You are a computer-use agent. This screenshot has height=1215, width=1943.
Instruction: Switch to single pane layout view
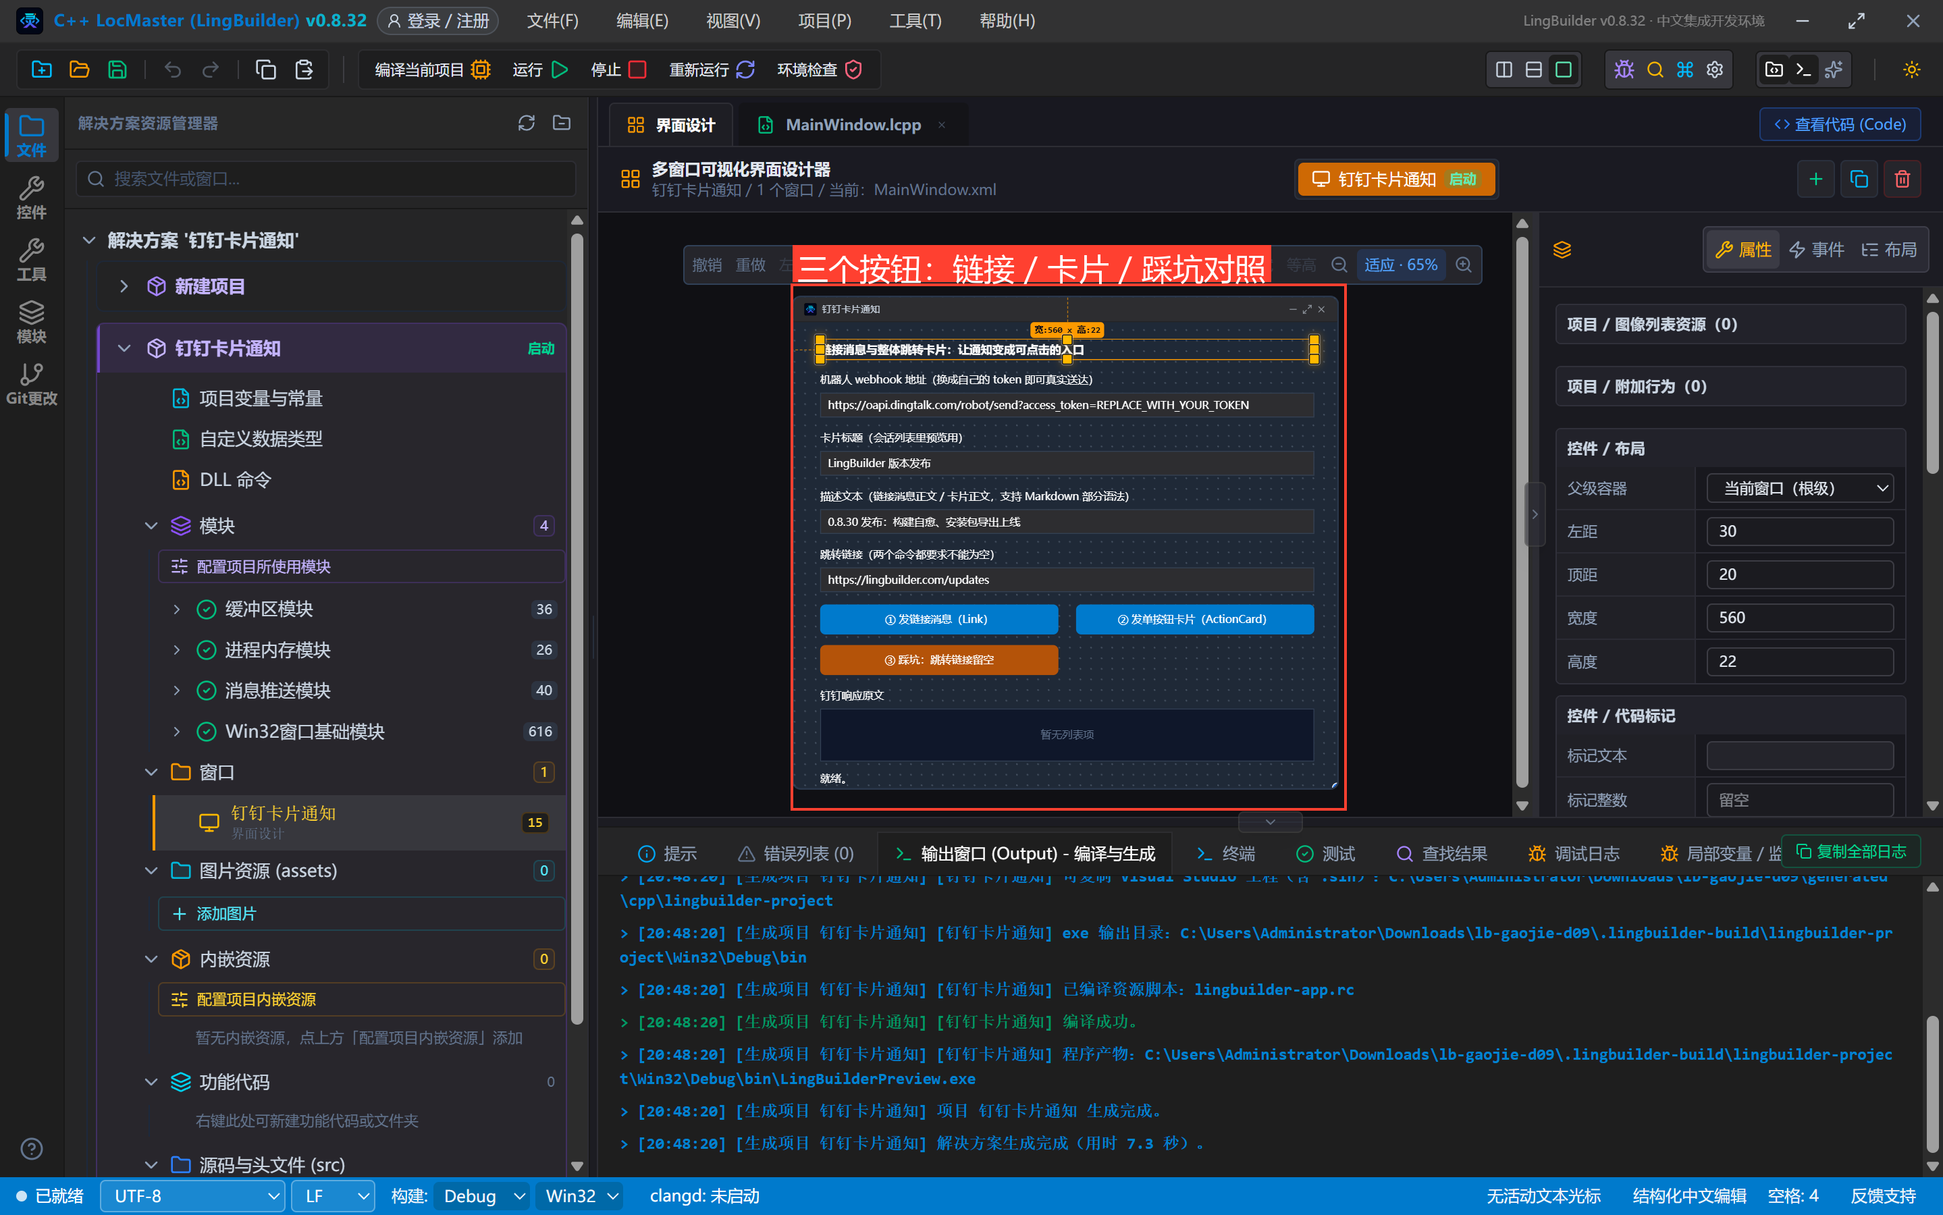tap(1564, 70)
